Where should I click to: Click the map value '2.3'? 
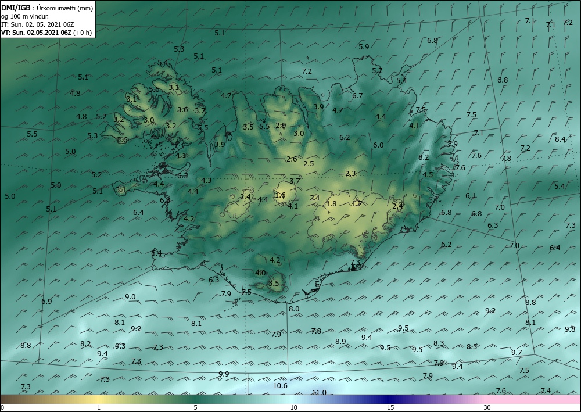coord(350,173)
